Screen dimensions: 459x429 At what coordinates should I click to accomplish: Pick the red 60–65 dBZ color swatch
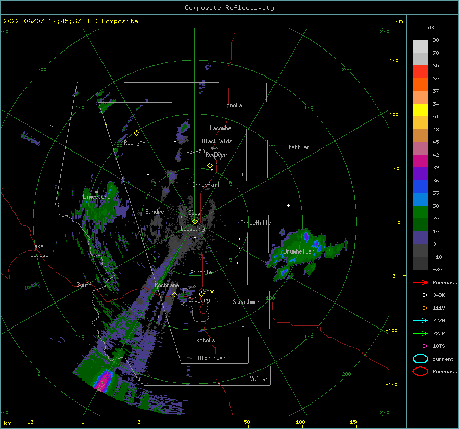tap(420, 72)
